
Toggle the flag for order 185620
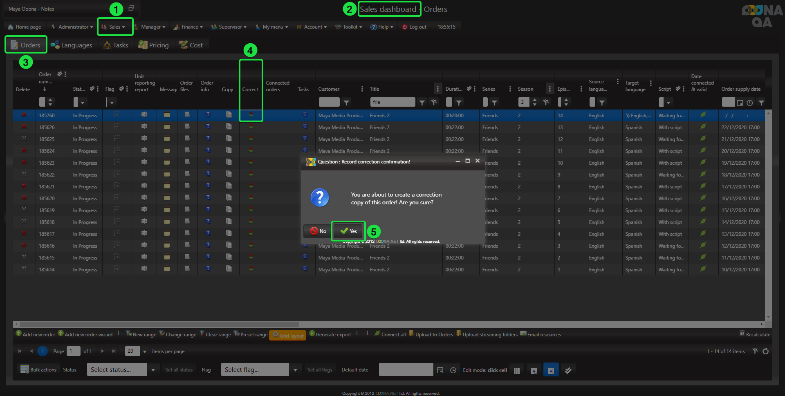click(117, 198)
